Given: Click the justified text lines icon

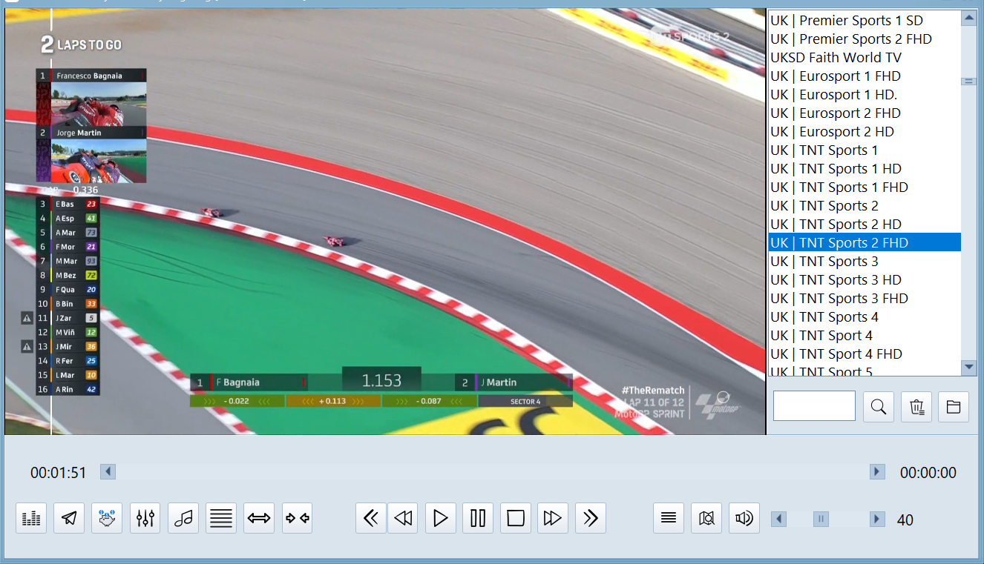Looking at the screenshot, I should [221, 518].
